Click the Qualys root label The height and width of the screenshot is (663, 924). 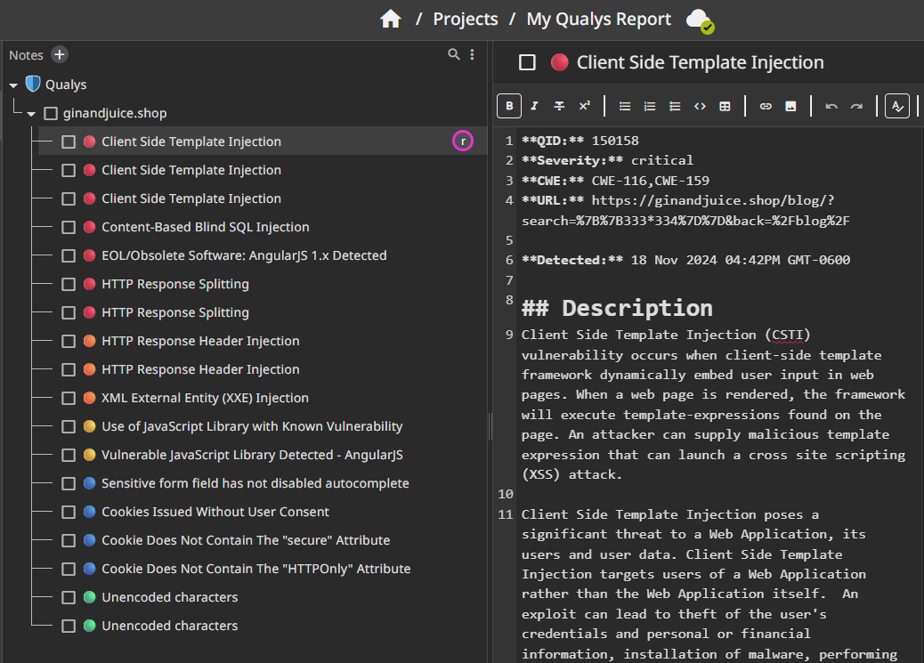[66, 85]
